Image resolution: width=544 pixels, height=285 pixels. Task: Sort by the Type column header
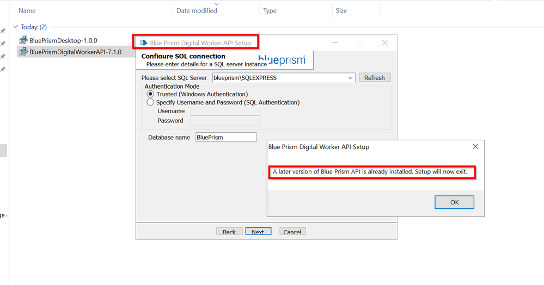pyautogui.click(x=270, y=11)
